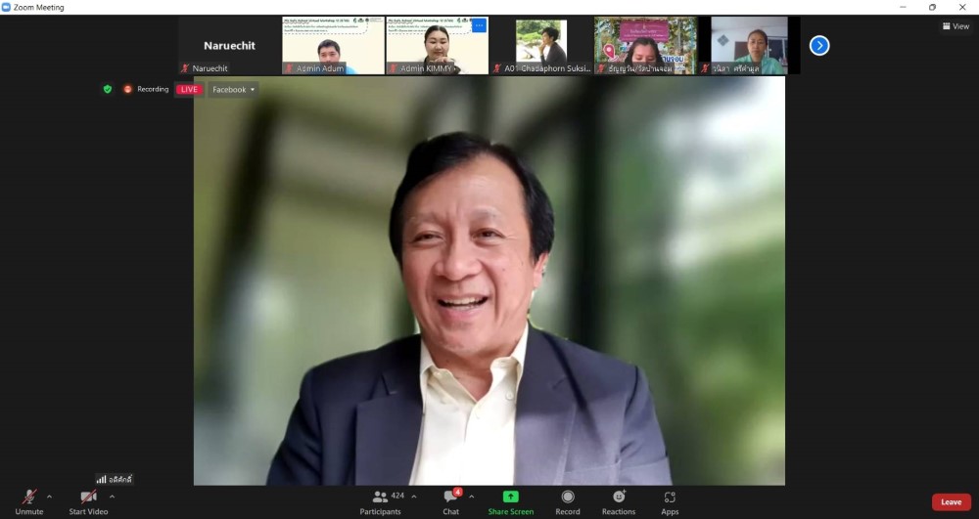979x519 pixels.
Task: Open the Apps panel
Action: (x=670, y=497)
